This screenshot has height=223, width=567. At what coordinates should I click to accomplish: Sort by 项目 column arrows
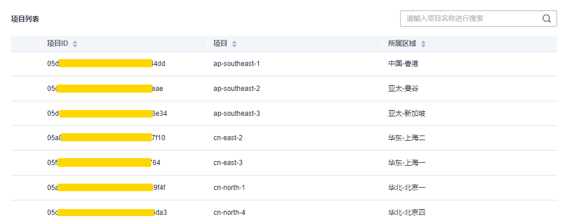(x=234, y=44)
